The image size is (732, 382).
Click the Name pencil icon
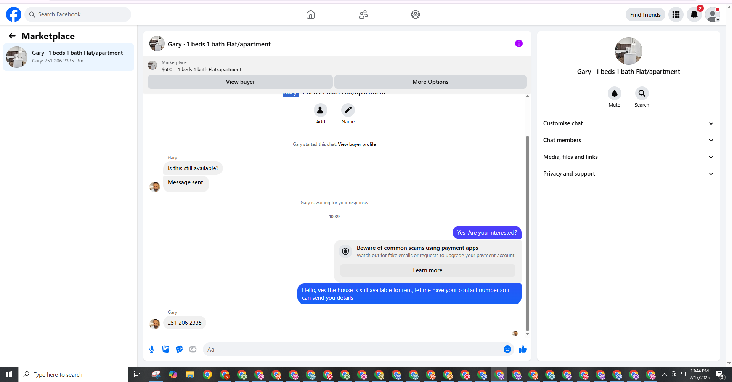click(x=348, y=110)
